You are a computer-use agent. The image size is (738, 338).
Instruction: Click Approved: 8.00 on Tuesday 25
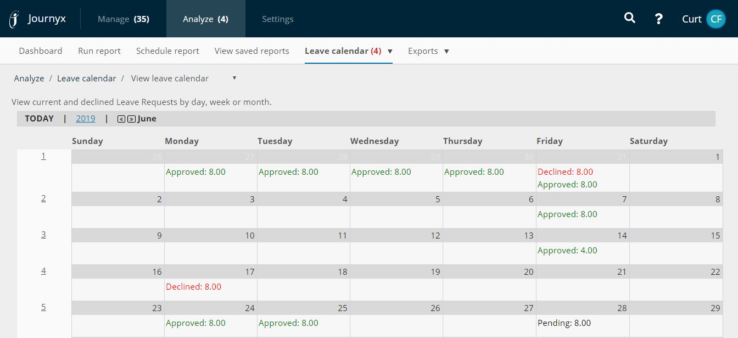click(288, 323)
